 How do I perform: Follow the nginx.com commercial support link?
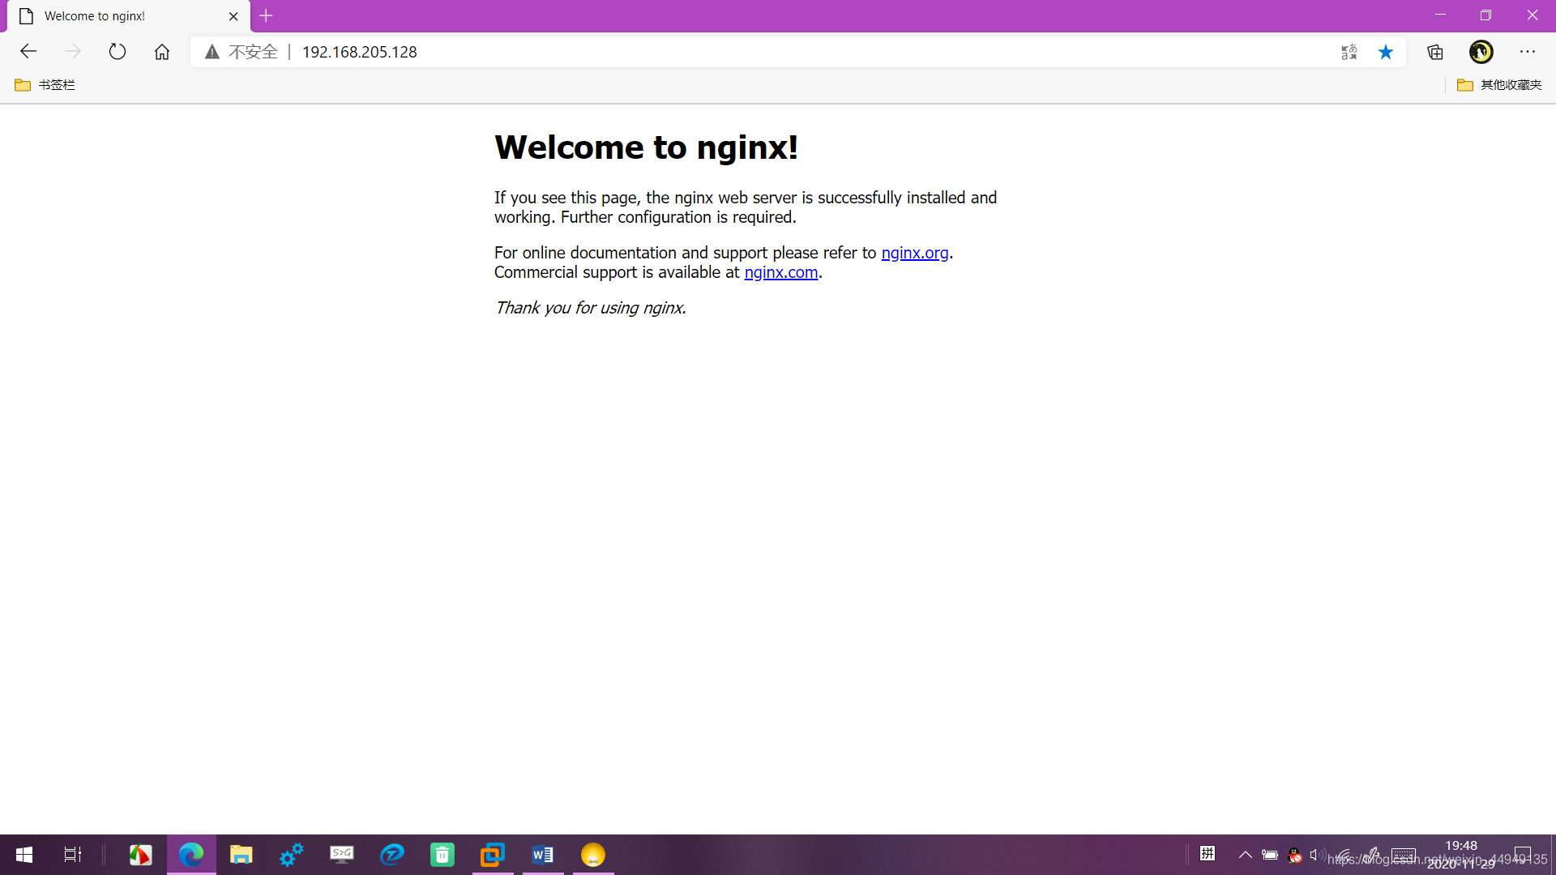click(780, 272)
